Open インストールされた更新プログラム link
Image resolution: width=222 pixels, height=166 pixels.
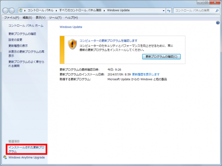click(26, 149)
